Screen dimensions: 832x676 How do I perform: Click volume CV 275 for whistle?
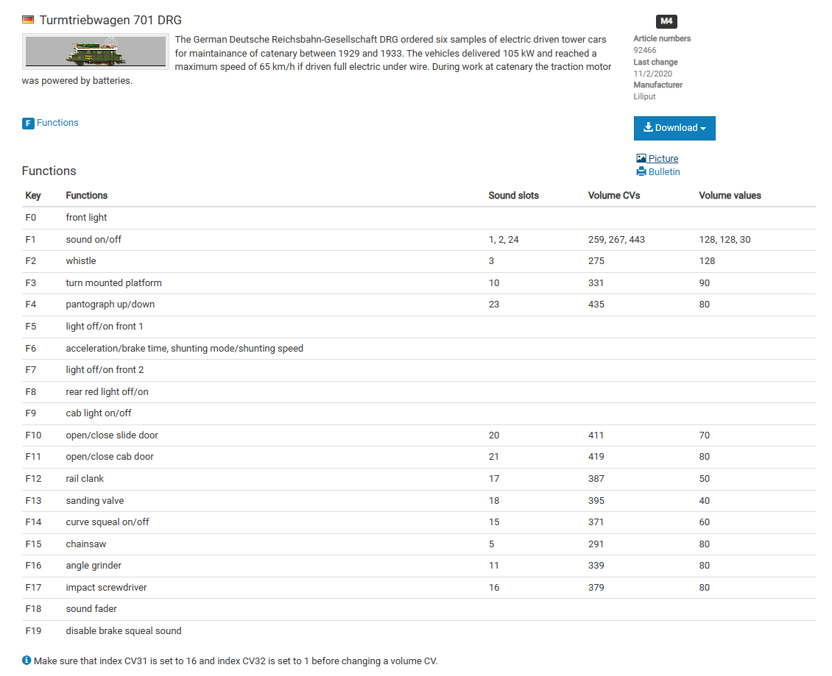click(x=596, y=261)
